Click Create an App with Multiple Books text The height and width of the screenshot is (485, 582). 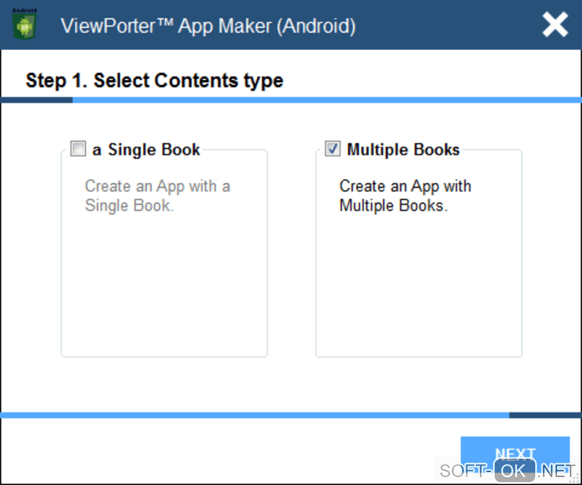click(x=405, y=196)
